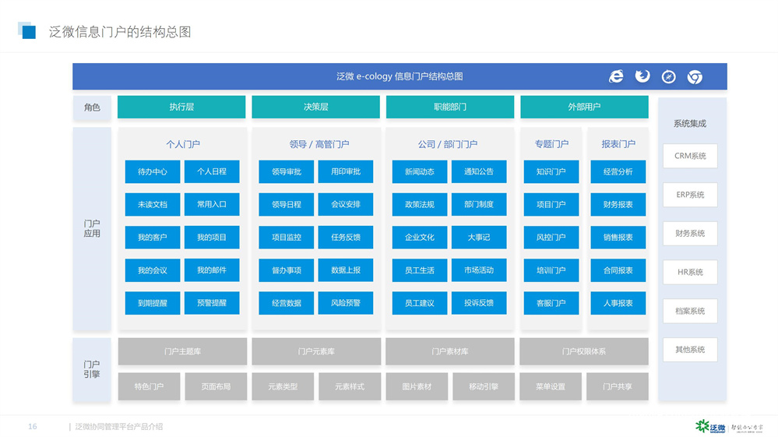
Task: Click the 常用入口 tile
Action: pos(212,204)
